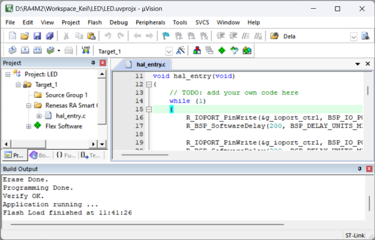Click the Find icon at the toolbar's right end
375x240 pixels.
point(365,36)
